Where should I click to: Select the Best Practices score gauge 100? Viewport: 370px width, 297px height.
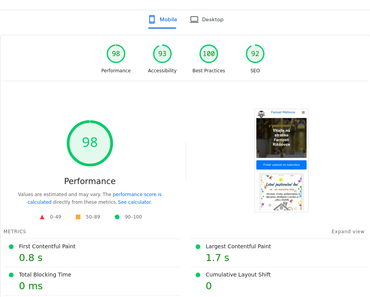(x=209, y=54)
